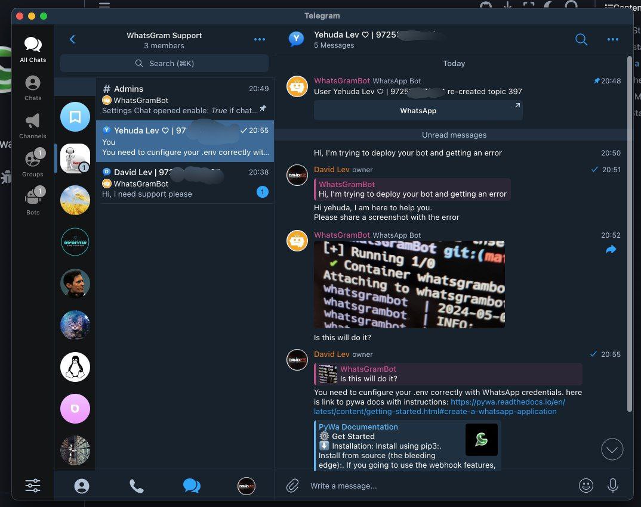The image size is (641, 507).
Task: Open WhatsGramBot avatar on pinned message
Action: pos(297,86)
